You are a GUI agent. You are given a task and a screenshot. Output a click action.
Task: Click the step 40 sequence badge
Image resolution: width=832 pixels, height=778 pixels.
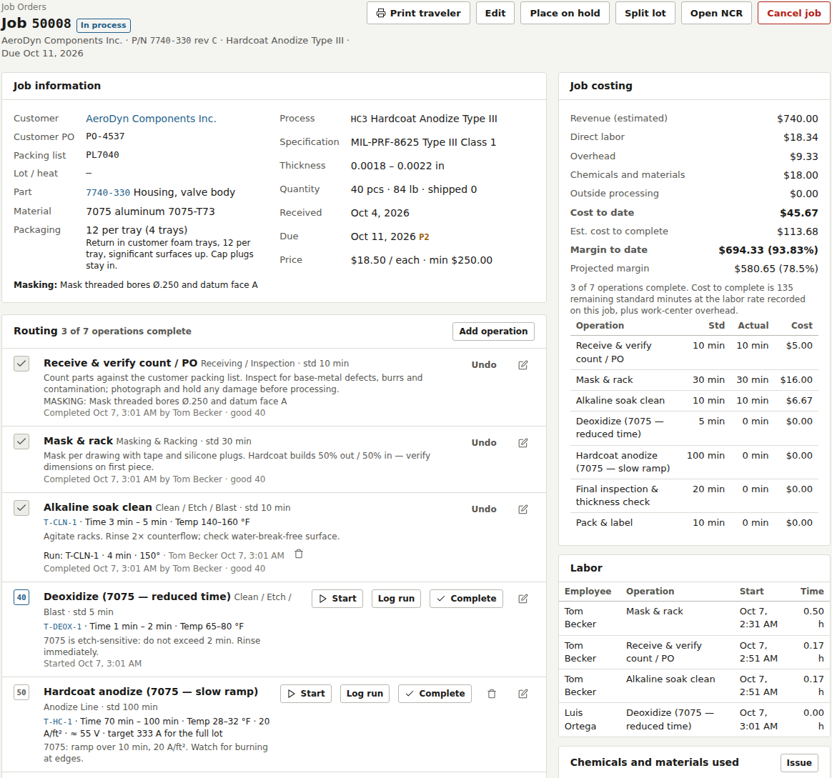tap(21, 598)
